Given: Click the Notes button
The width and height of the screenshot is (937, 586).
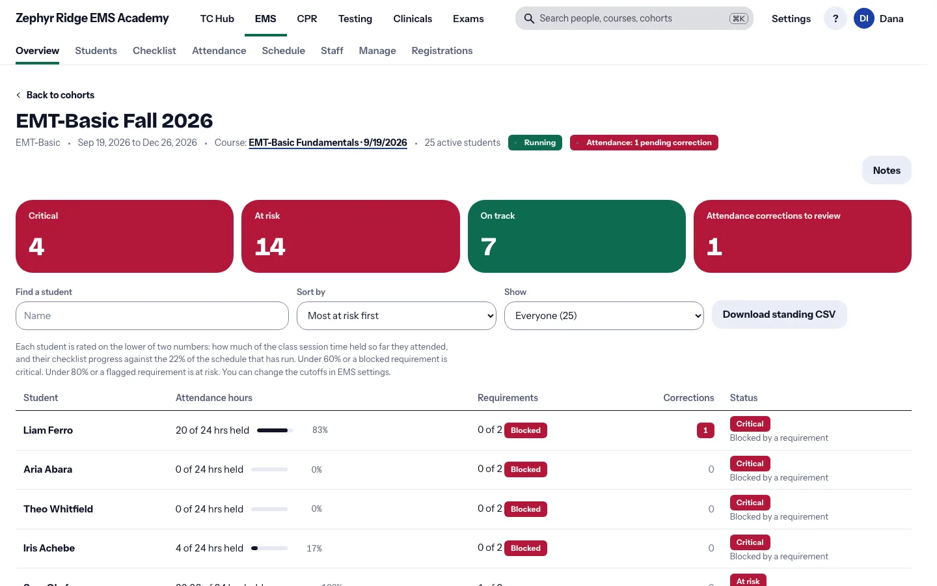Looking at the screenshot, I should (x=886, y=171).
